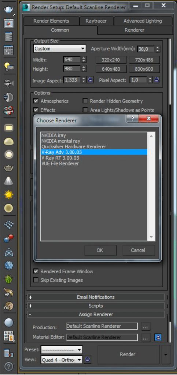Open the arrow menu beside Render button
This screenshot has width=177, height=375.
166,354
